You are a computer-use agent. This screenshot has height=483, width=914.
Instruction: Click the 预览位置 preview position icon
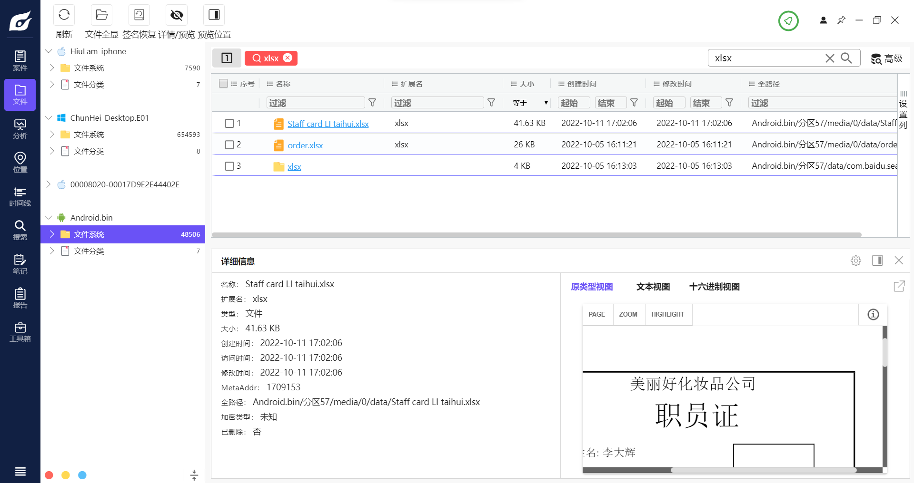point(214,15)
